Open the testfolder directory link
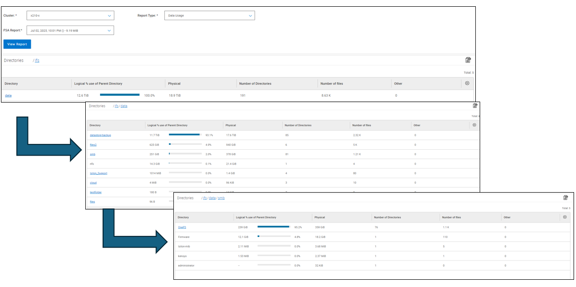This screenshot has width=576, height=287. 95,192
